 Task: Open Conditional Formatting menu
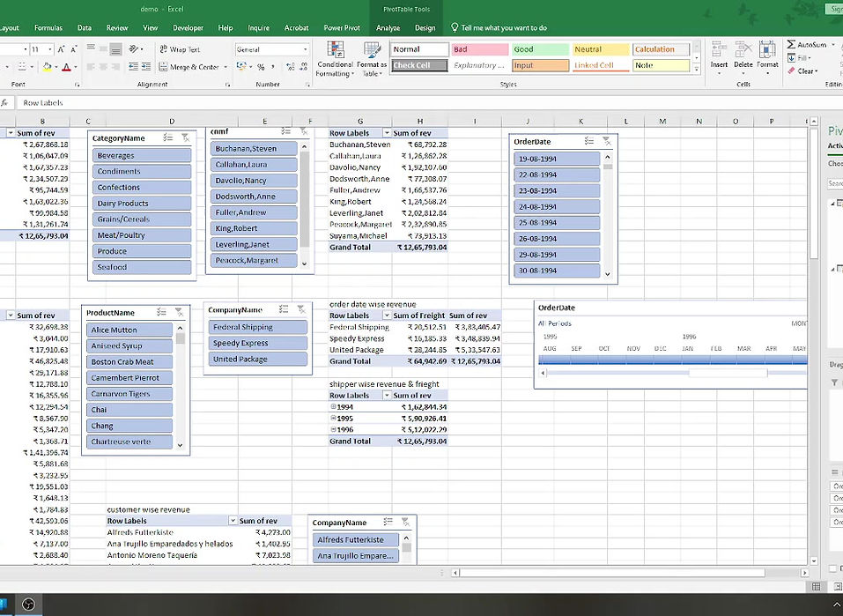click(x=335, y=59)
